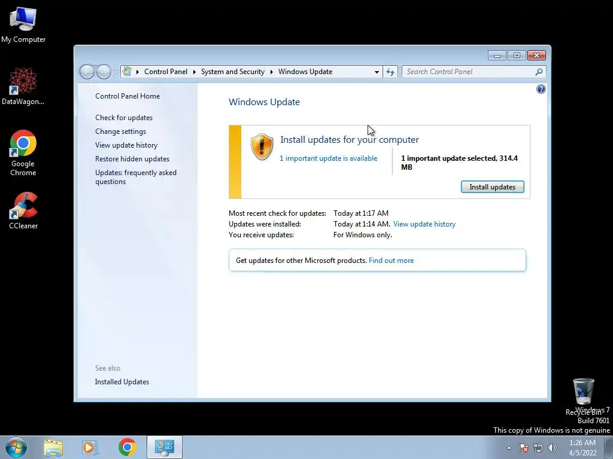Click the Forward navigation button
This screenshot has width=613, height=459.
(x=104, y=72)
